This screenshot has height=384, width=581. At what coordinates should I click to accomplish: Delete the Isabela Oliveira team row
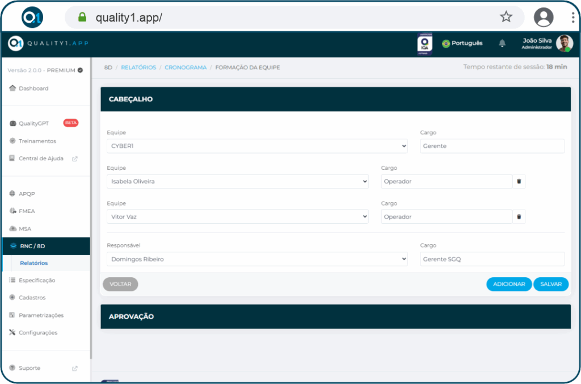[519, 182]
